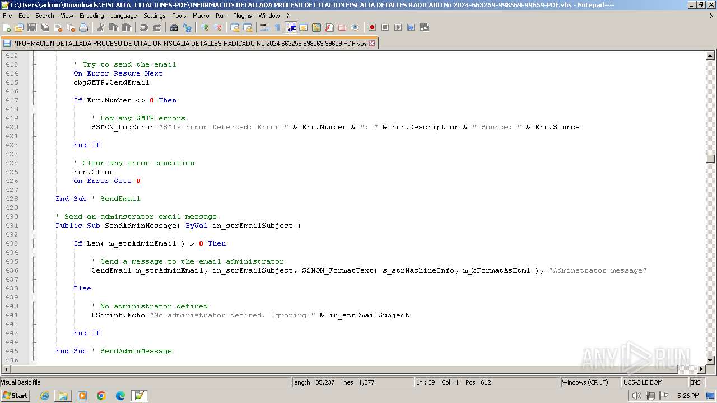The width and height of the screenshot is (717, 403).
Task: Open the ? help menu
Action: [288, 16]
